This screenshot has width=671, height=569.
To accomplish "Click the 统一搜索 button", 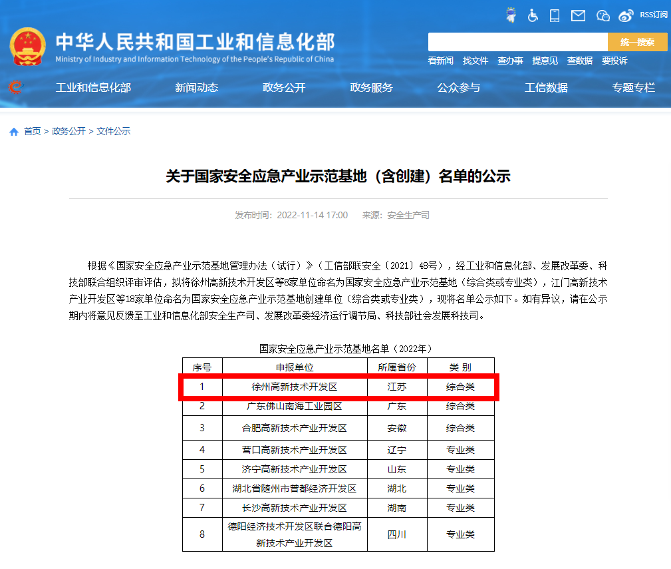I will point(637,42).
